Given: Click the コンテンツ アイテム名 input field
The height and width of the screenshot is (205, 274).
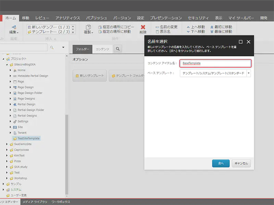Looking at the screenshot, I should pyautogui.click(x=215, y=63).
